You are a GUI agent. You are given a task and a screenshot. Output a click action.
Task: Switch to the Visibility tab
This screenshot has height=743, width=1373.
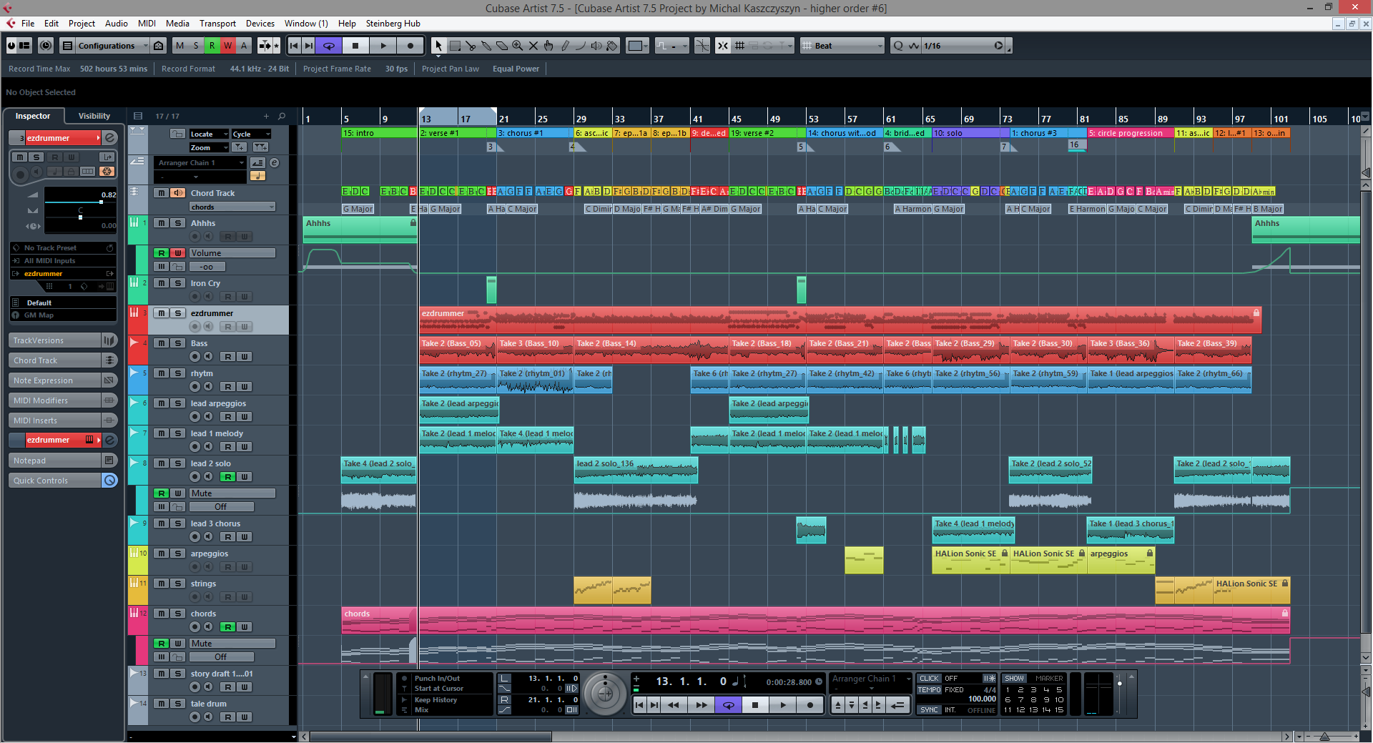[x=94, y=116]
